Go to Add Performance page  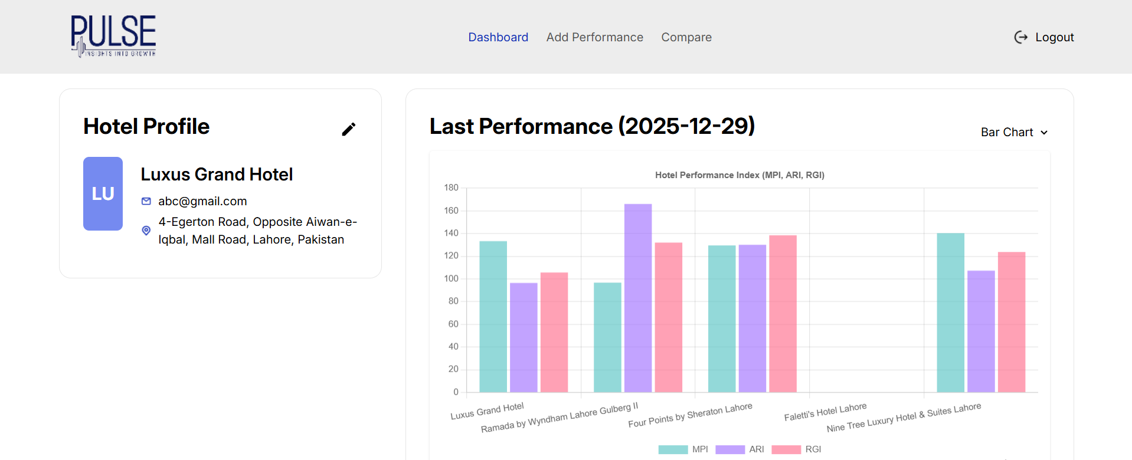594,37
